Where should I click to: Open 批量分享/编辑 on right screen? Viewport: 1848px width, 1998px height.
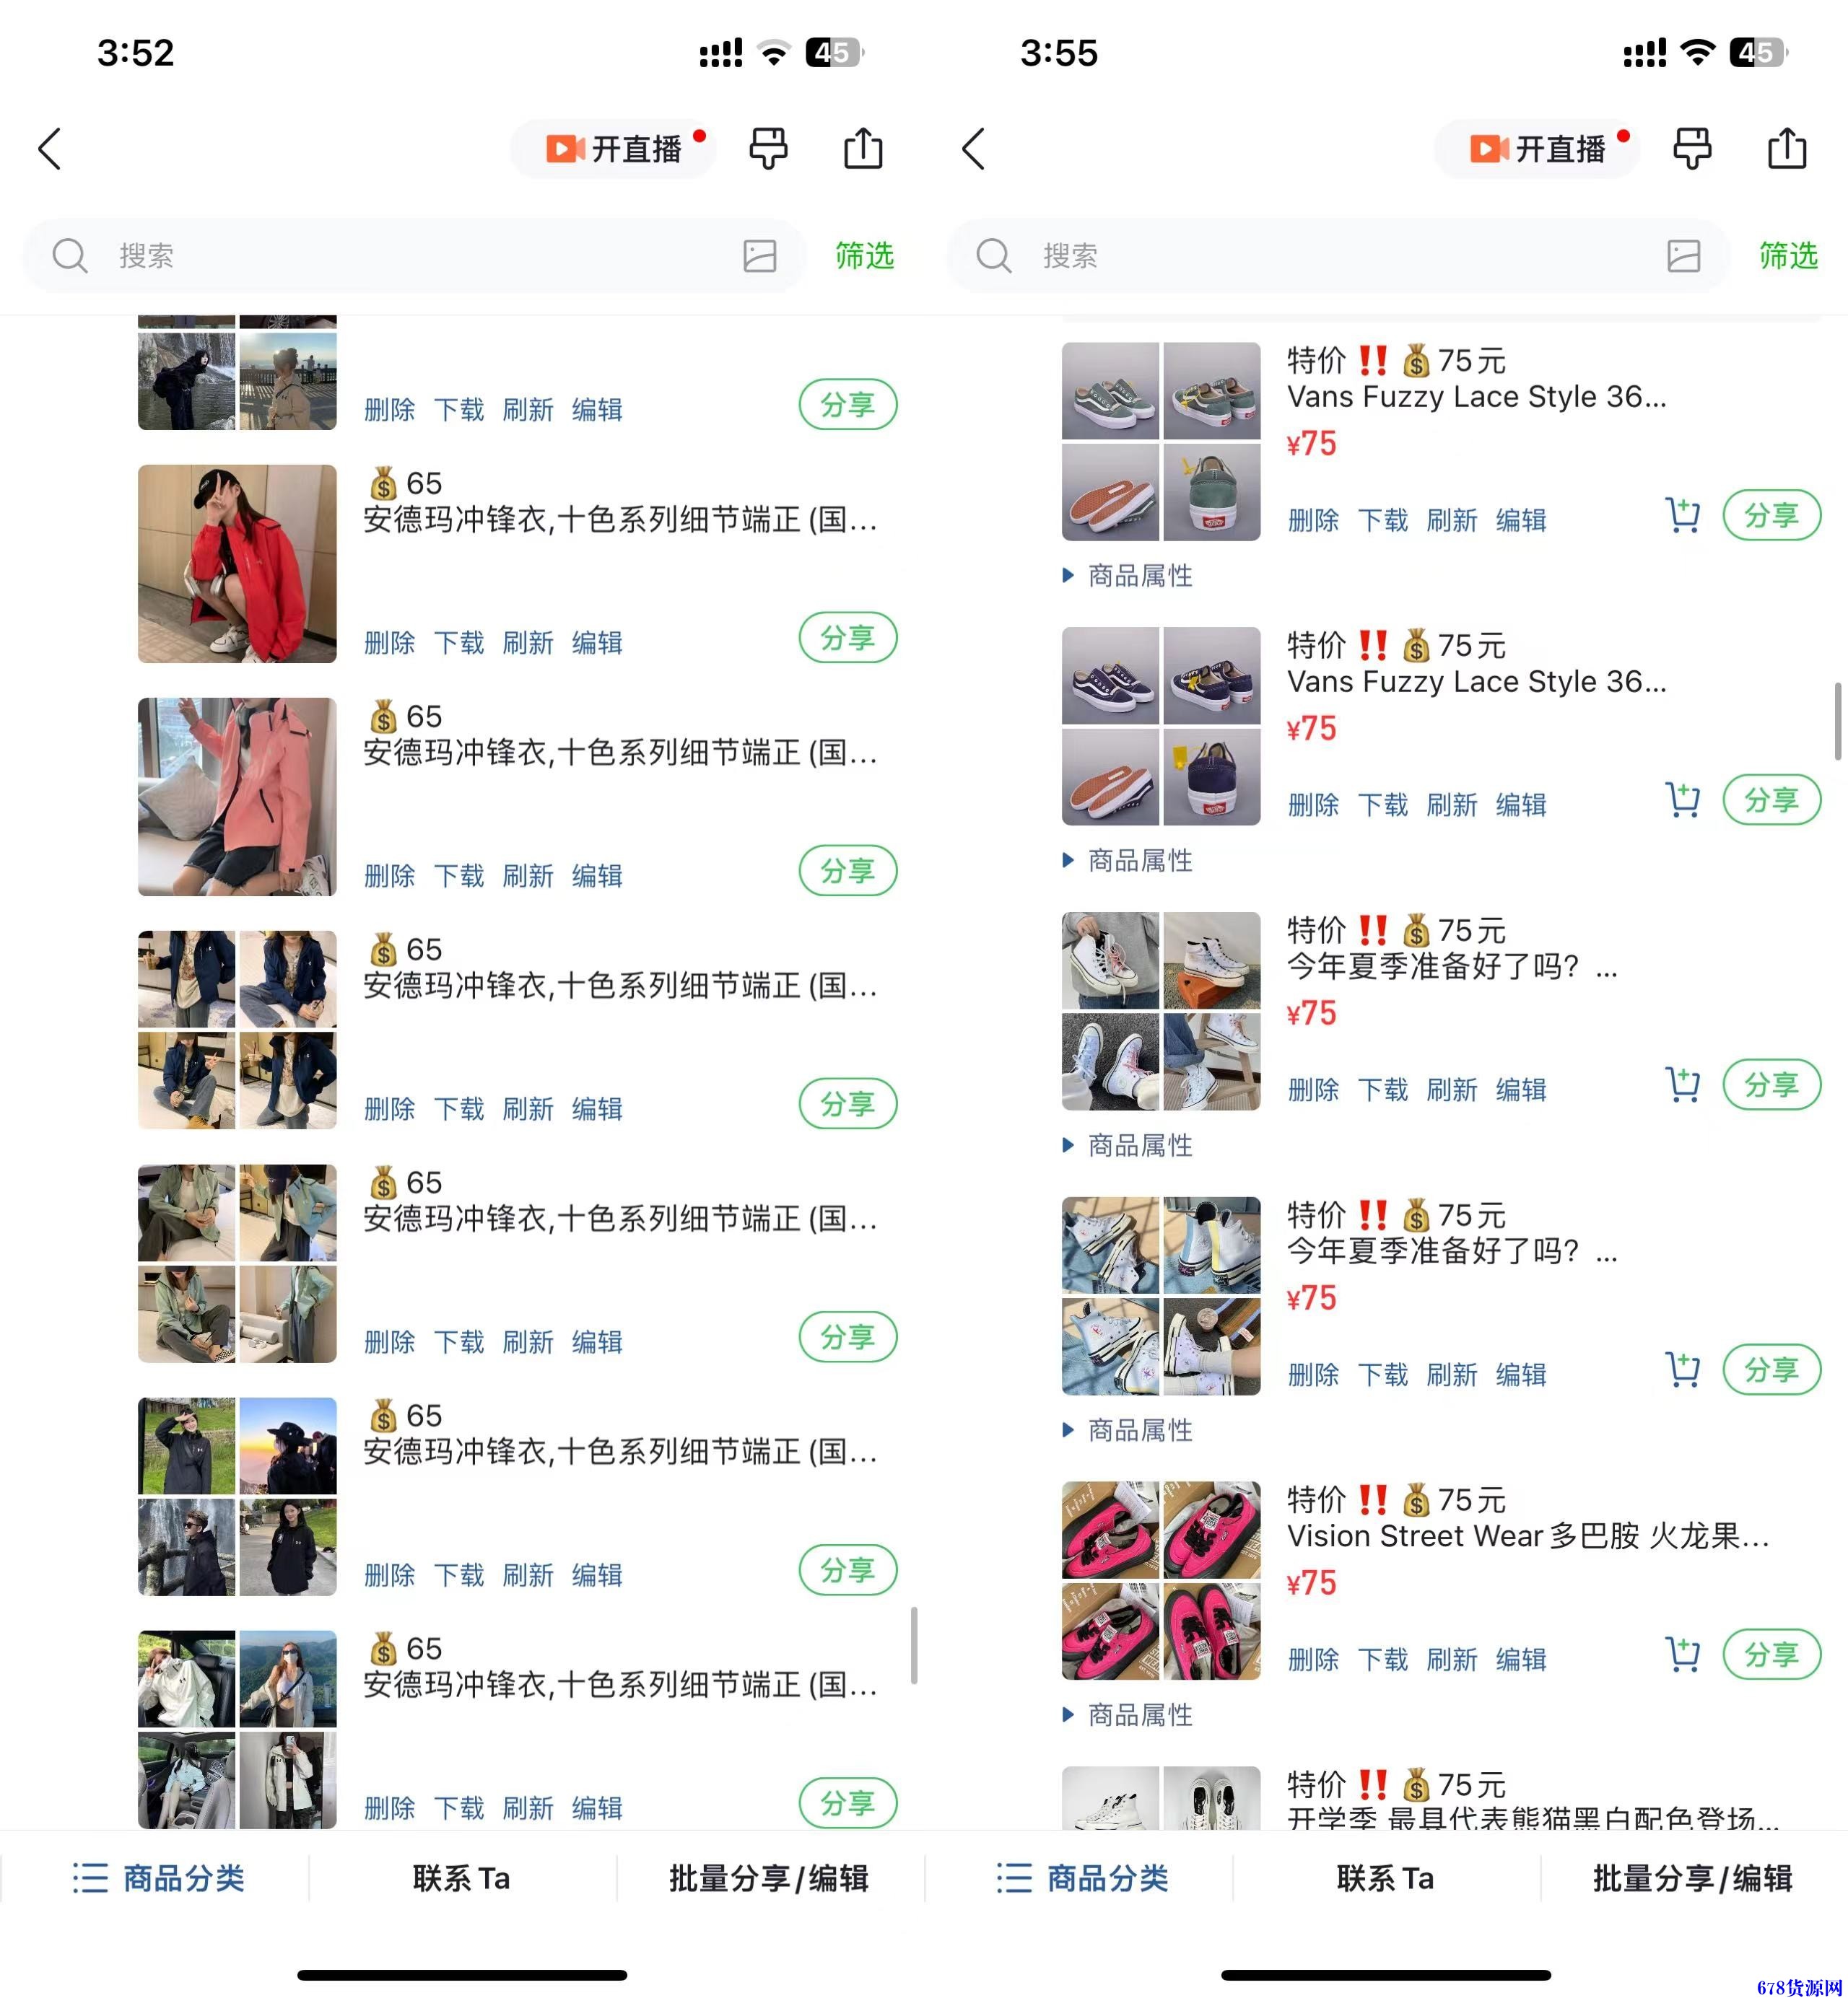coord(1692,1878)
